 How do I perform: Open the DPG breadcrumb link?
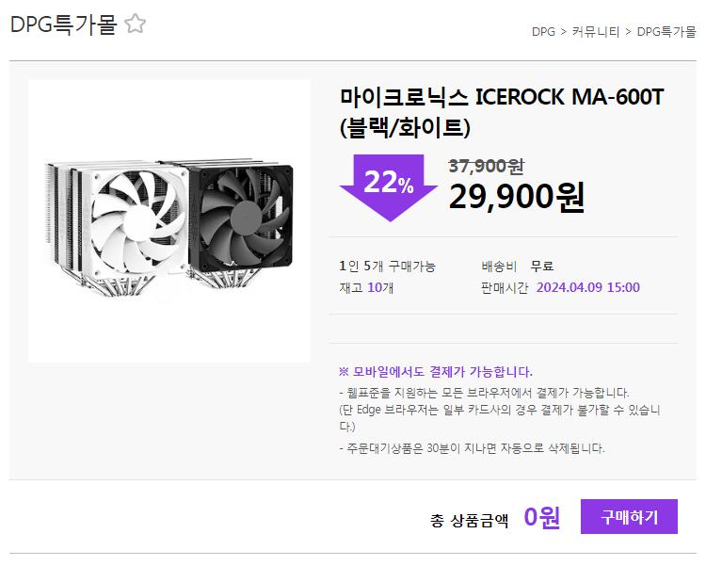click(x=543, y=32)
